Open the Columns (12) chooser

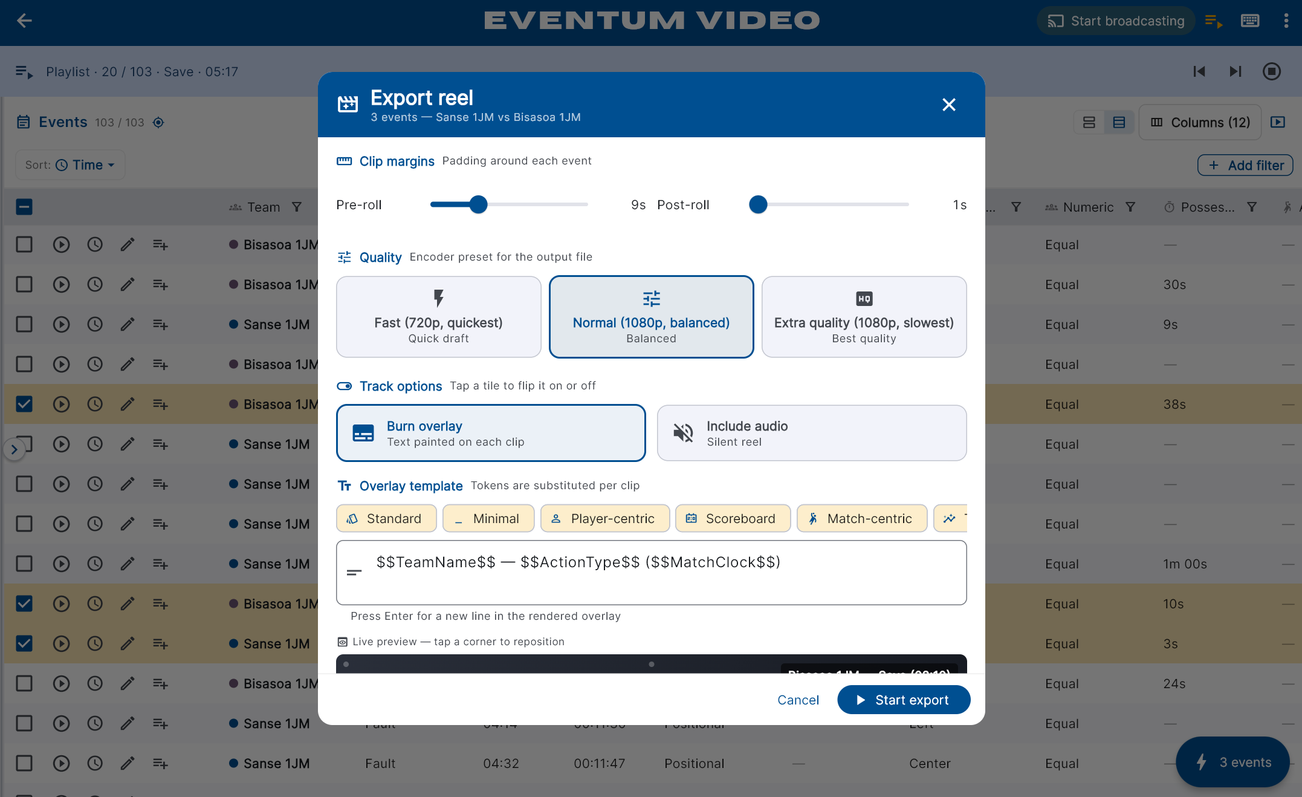pos(1200,122)
